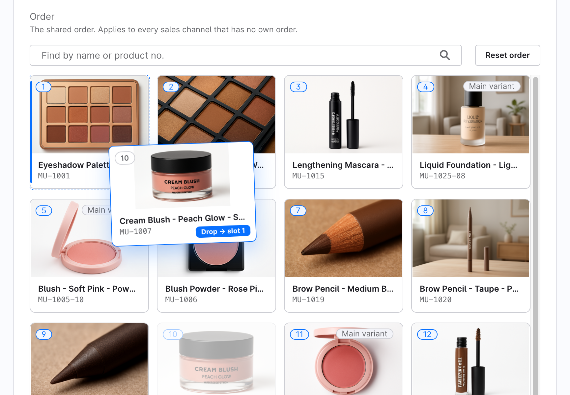
Task: Click the Brow Pencil Taupe title text
Action: click(469, 289)
